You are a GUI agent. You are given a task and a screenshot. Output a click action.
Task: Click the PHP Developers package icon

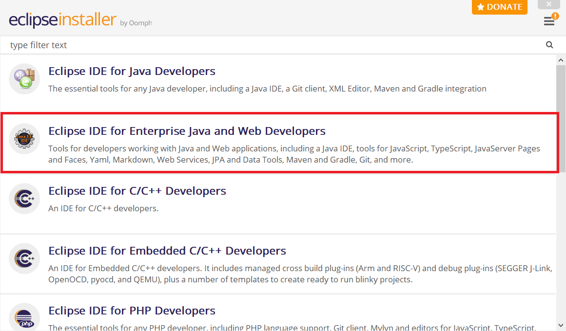tap(24, 317)
